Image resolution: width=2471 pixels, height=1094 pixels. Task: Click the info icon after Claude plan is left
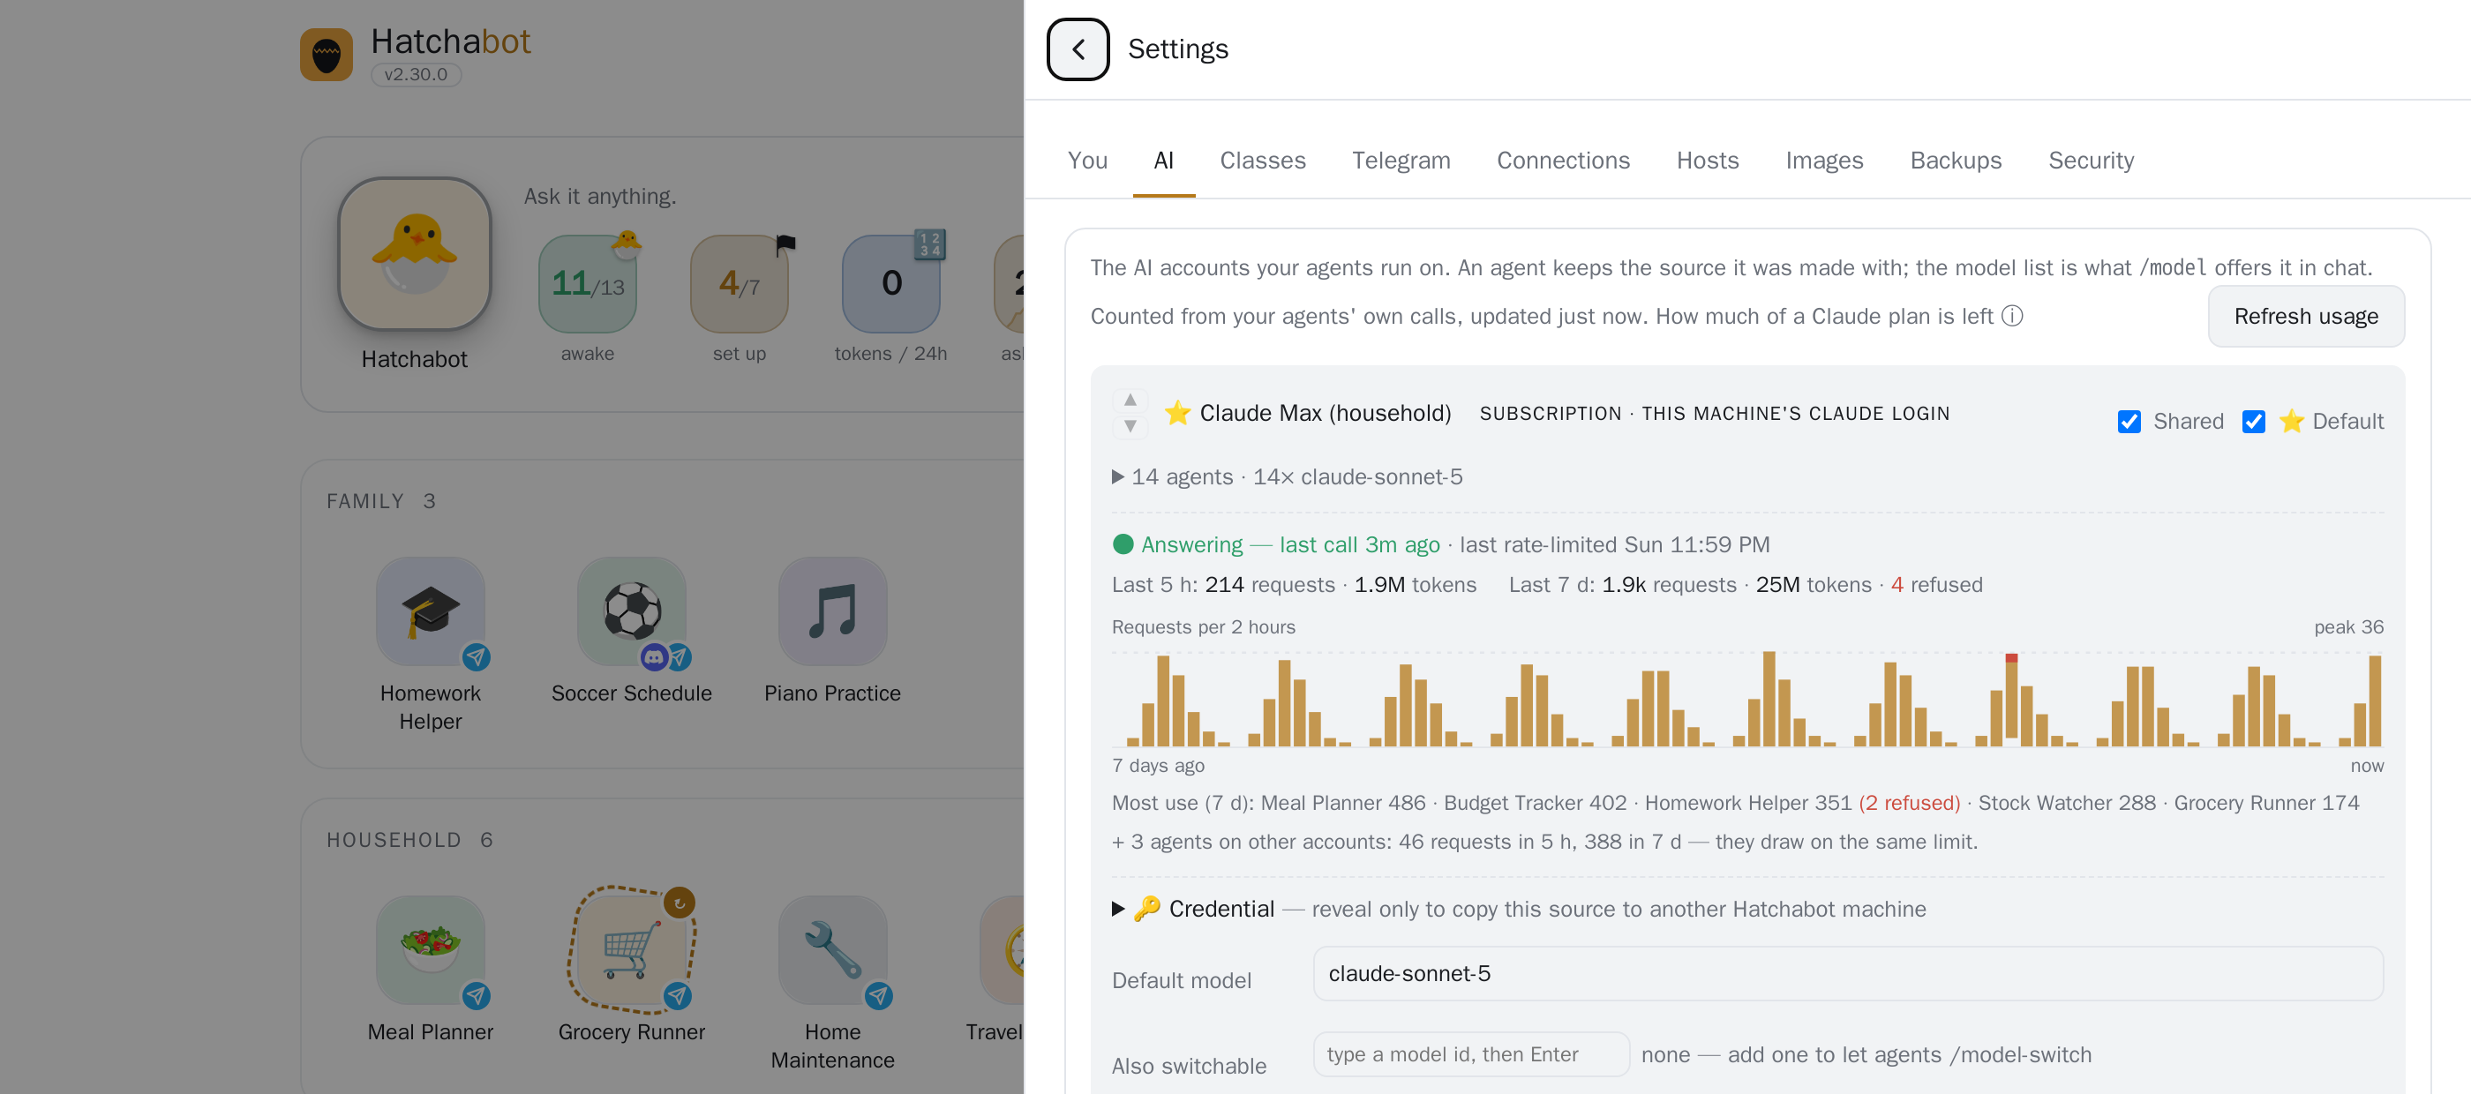[2012, 317]
